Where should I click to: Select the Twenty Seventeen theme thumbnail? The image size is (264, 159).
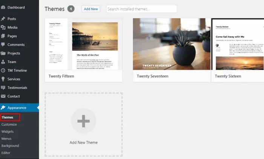172,44
